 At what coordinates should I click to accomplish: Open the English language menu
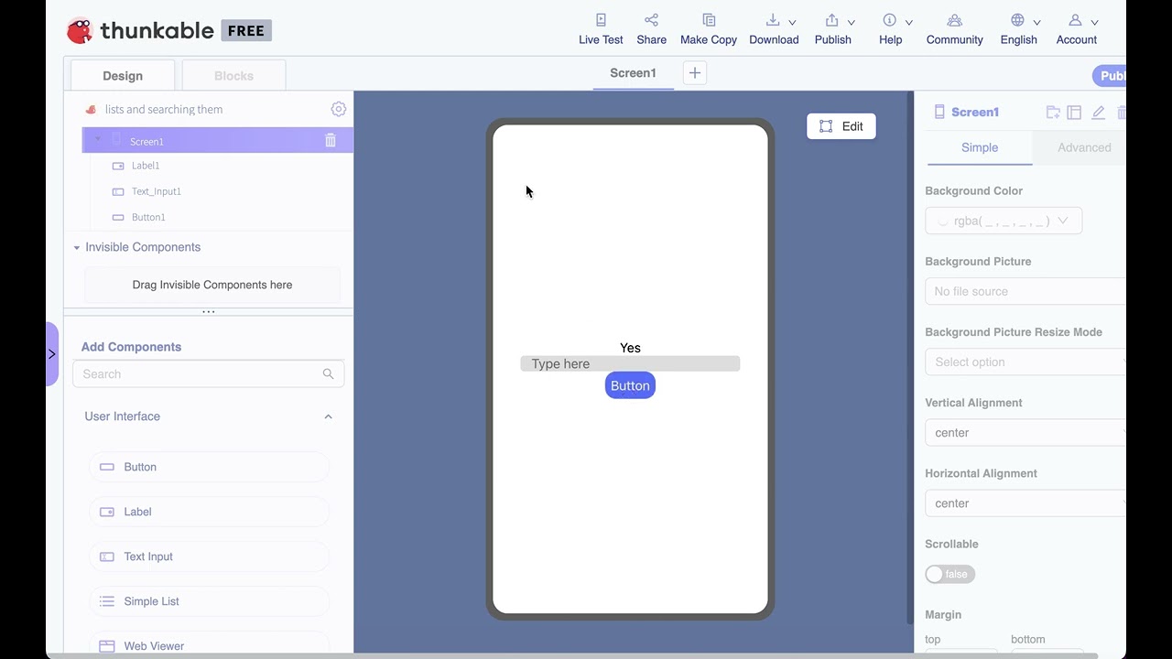1020,29
